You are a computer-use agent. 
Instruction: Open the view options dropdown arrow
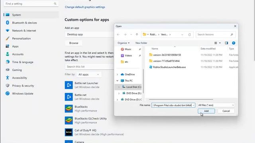click(220, 43)
